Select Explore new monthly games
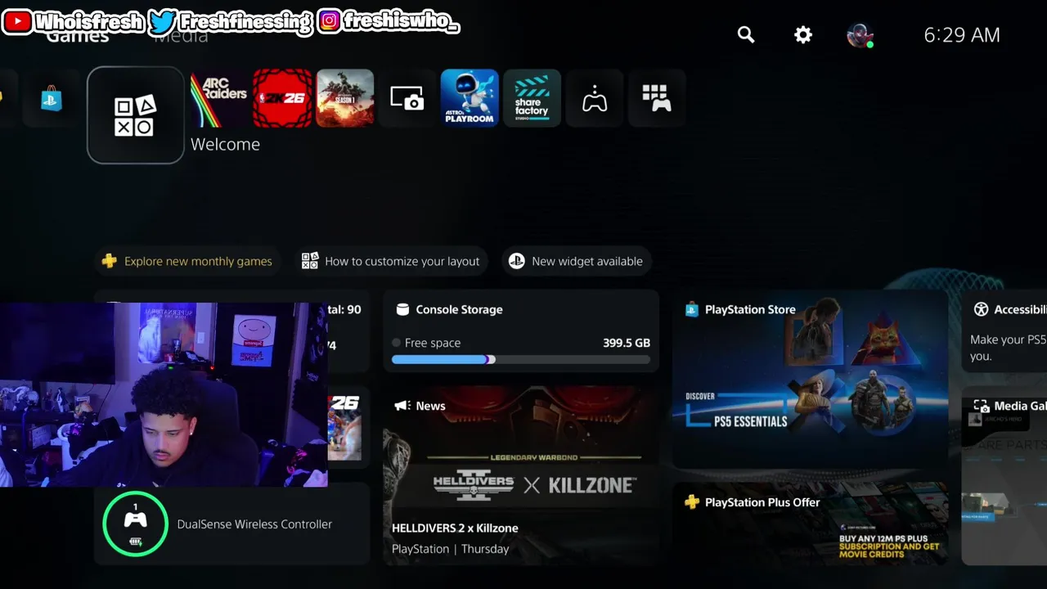The height and width of the screenshot is (589, 1047). coord(187,261)
